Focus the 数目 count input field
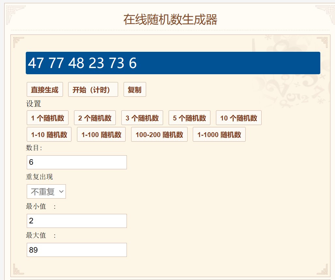This screenshot has height=280, width=335. (77, 162)
